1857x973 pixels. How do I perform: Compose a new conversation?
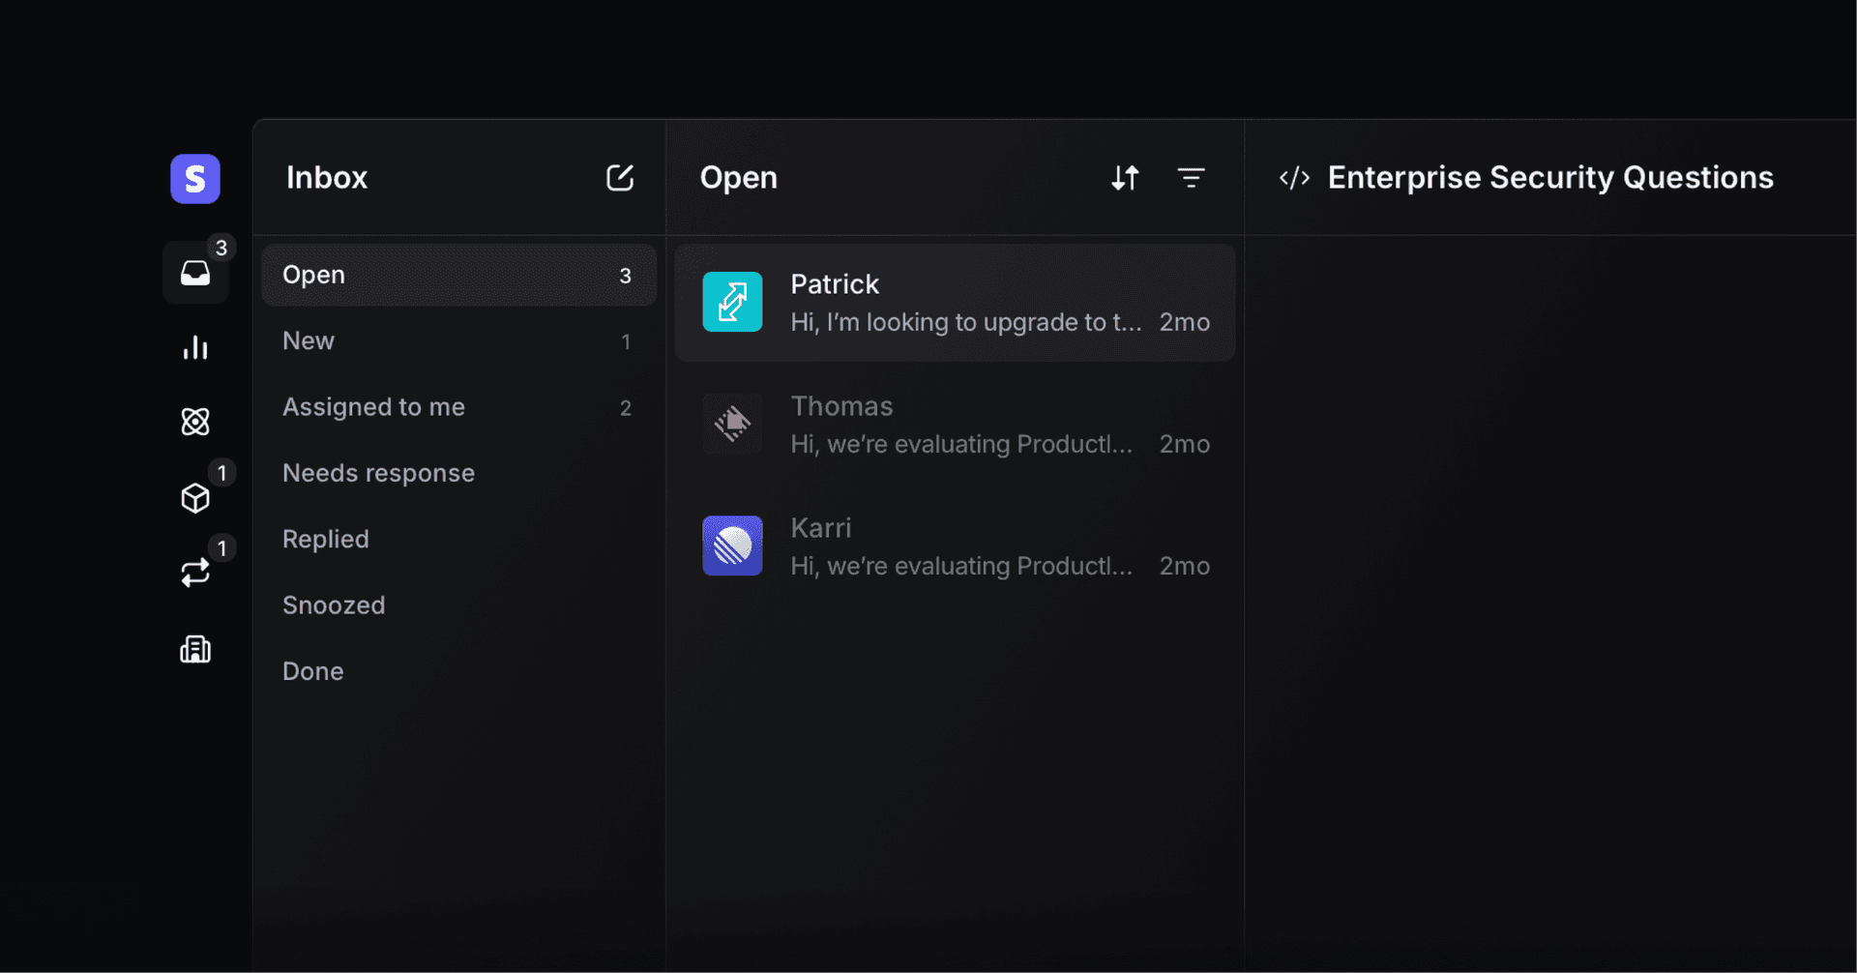620,178
